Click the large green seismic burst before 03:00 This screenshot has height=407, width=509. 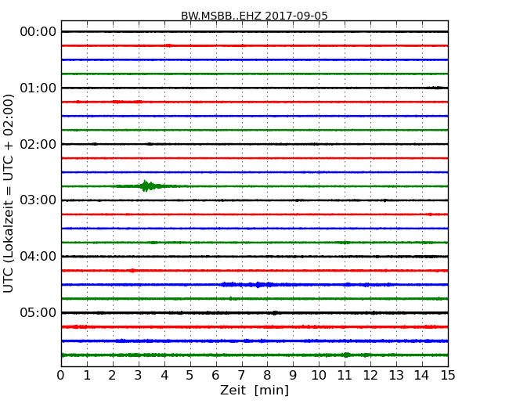coord(146,186)
